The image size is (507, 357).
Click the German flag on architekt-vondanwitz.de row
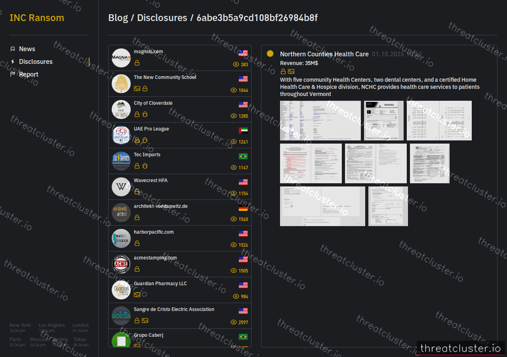243,208
